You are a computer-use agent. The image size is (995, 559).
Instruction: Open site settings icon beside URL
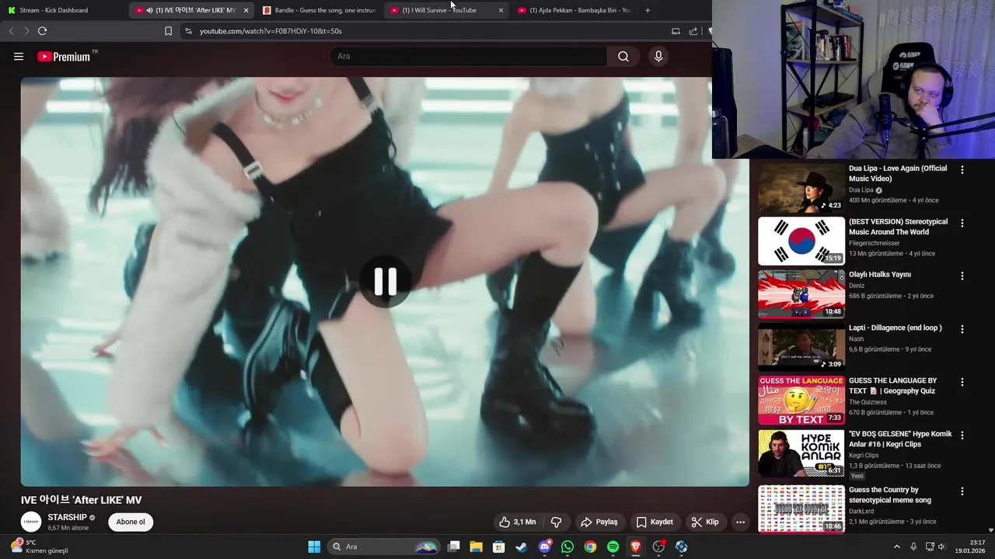(188, 31)
